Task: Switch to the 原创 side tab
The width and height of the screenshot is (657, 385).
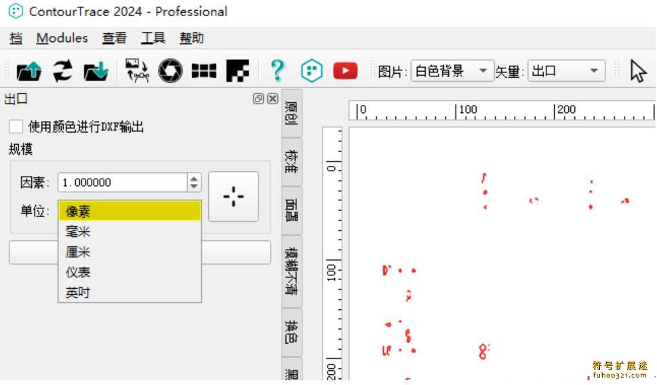Action: [292, 113]
